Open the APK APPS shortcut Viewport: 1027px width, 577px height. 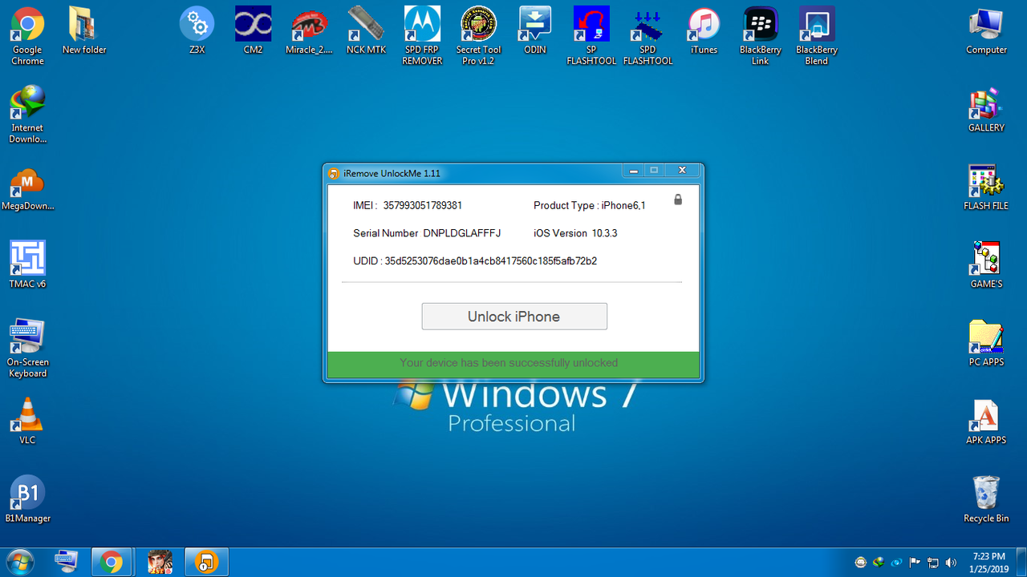(x=986, y=421)
